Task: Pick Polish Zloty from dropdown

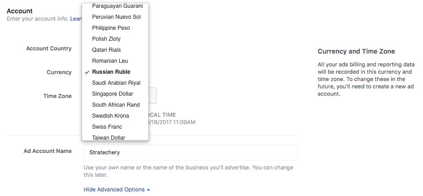Action: [x=106, y=39]
